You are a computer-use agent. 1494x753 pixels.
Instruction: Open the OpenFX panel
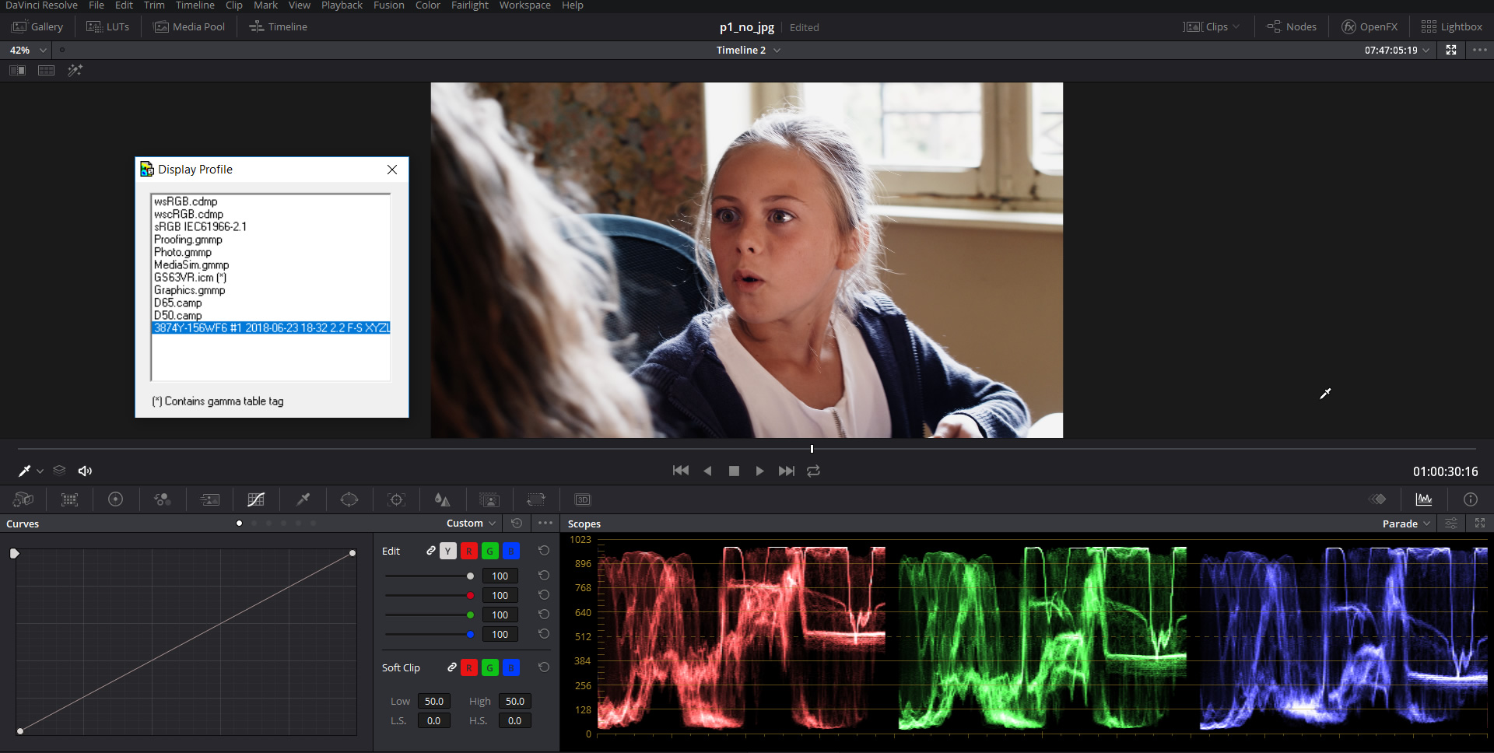(x=1369, y=26)
